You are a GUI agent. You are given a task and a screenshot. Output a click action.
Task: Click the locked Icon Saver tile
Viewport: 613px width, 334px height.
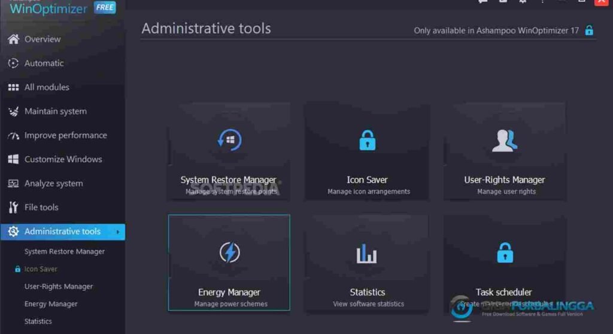click(x=367, y=151)
